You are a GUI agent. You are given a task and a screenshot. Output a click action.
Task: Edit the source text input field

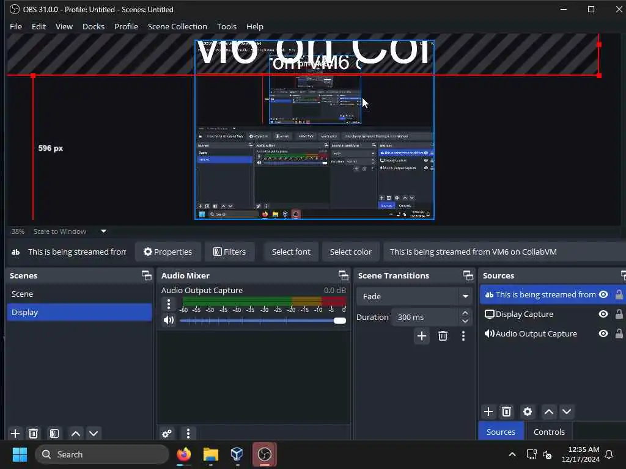[504, 252]
